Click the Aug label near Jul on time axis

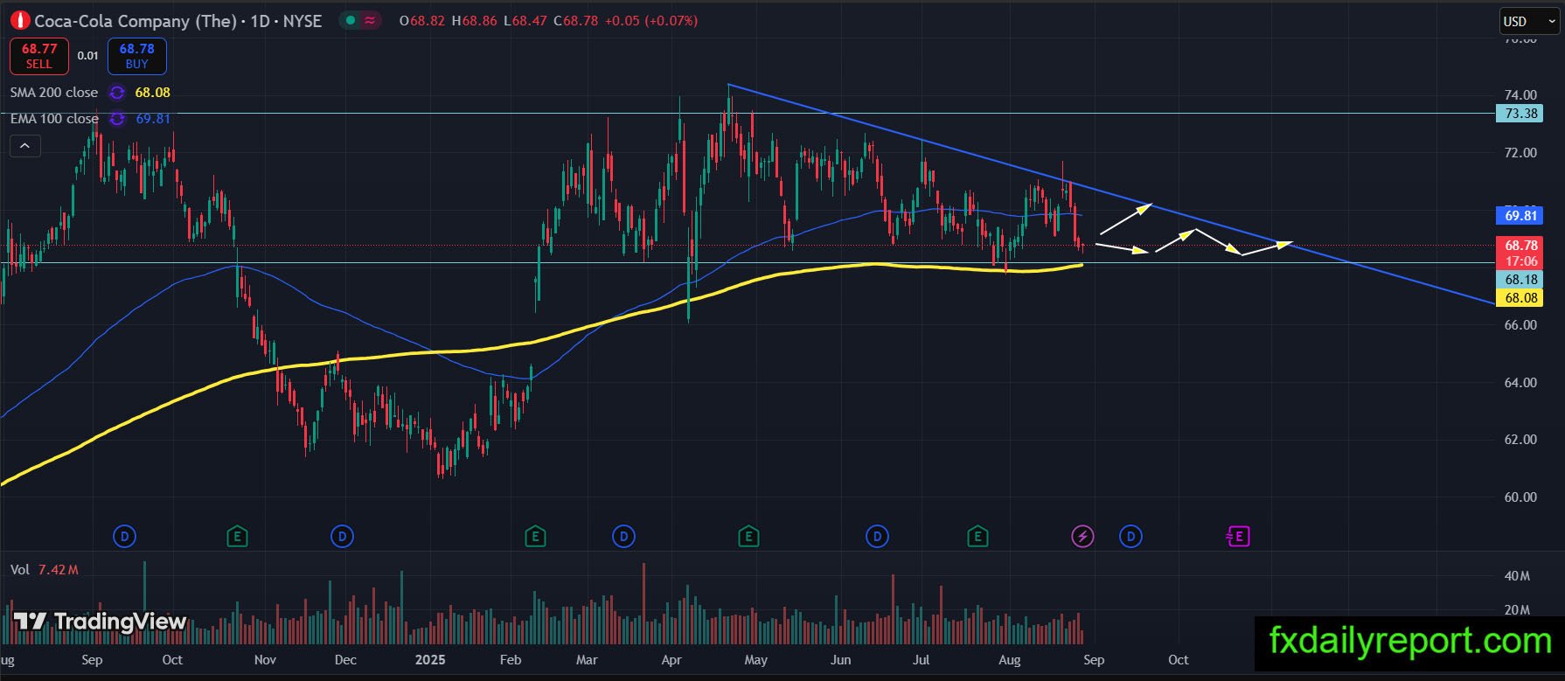(x=1009, y=660)
